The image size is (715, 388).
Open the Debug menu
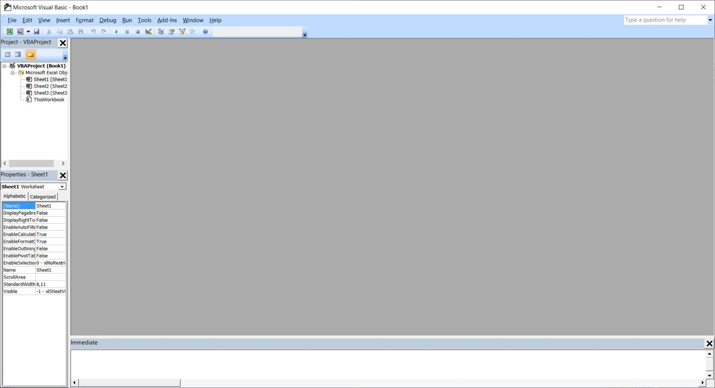pos(108,20)
